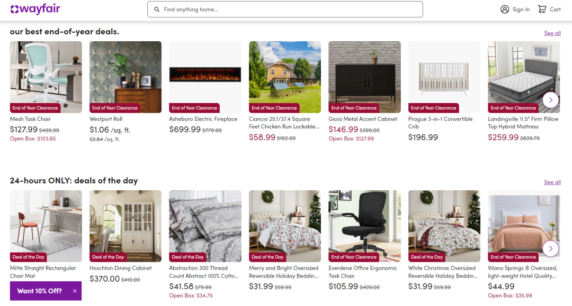Image resolution: width=572 pixels, height=306 pixels.
Task: Open the Hoschton Dining Cabinet listing
Action: coord(120,268)
